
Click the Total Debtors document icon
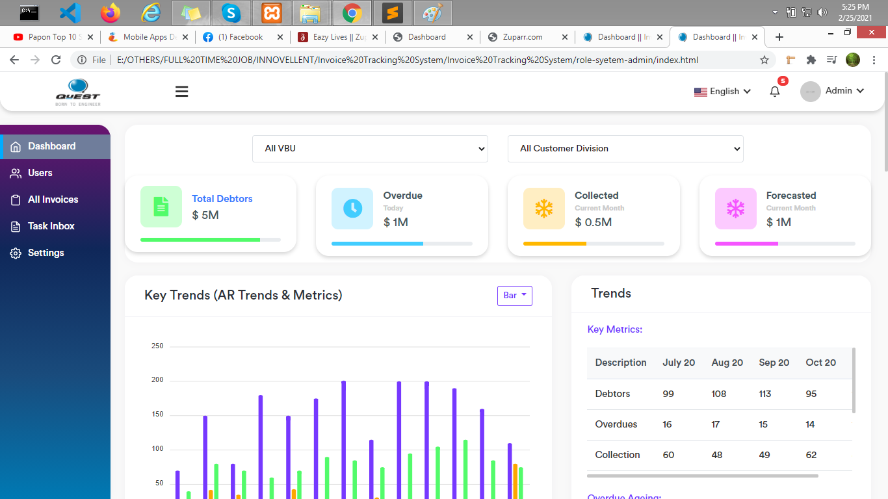pyautogui.click(x=161, y=207)
